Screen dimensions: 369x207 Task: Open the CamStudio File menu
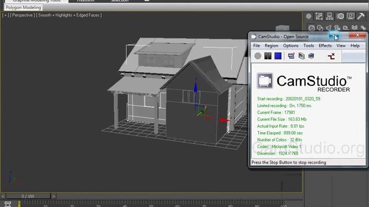point(257,45)
